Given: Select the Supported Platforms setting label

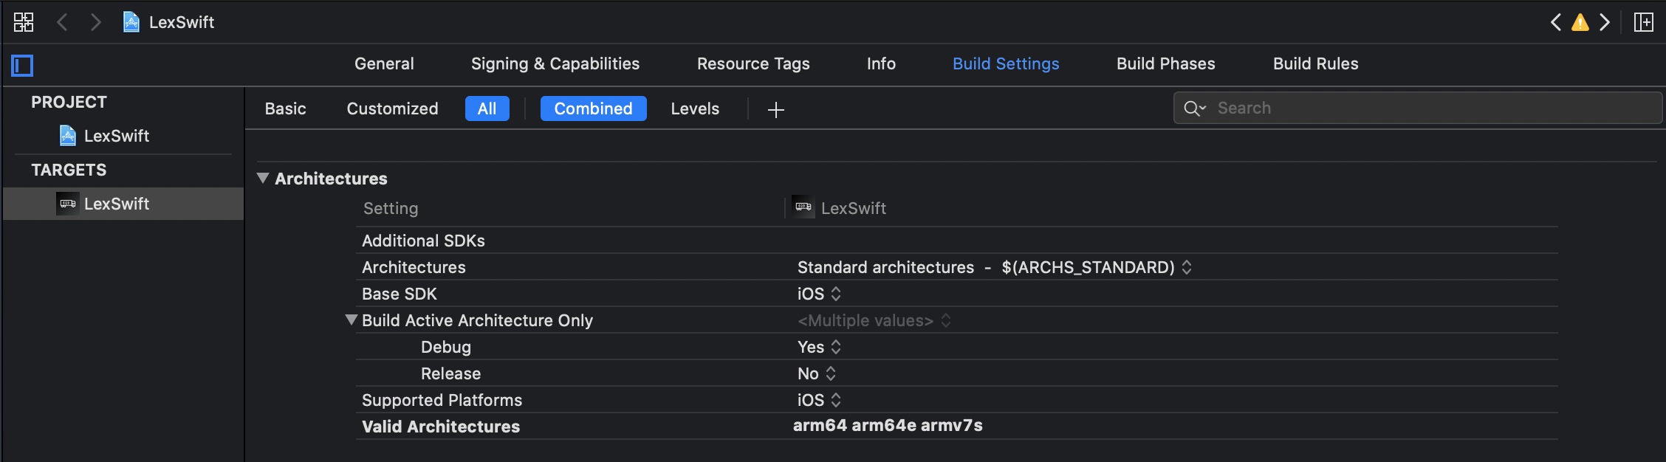Looking at the screenshot, I should pyautogui.click(x=442, y=400).
